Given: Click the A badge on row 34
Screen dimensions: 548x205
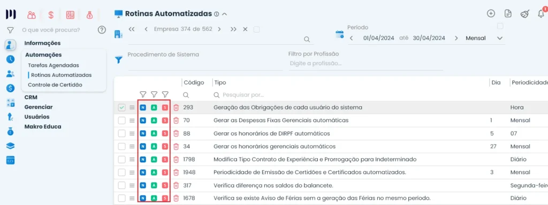Looking at the screenshot, I should click(154, 146).
